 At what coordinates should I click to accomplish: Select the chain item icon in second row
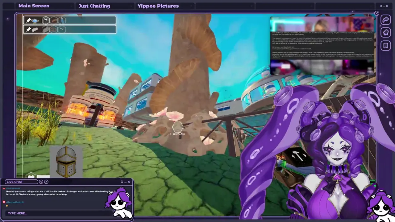tap(35, 30)
